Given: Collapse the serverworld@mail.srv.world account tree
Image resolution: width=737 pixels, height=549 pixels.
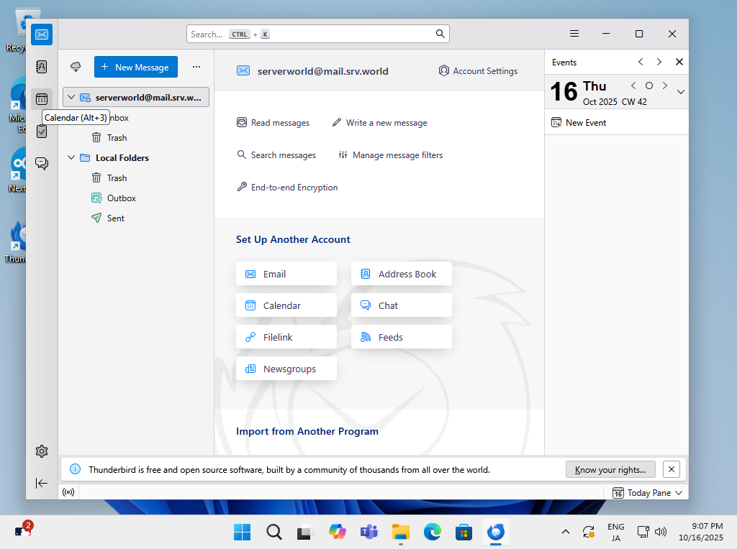Looking at the screenshot, I should [x=71, y=97].
